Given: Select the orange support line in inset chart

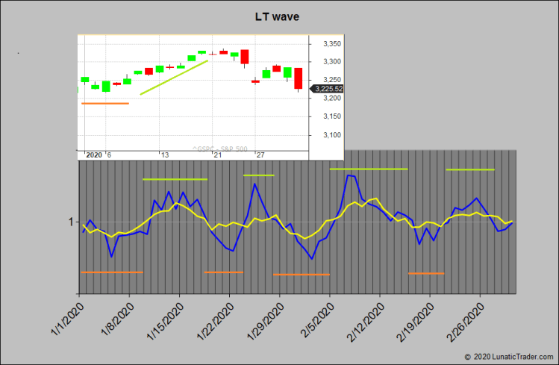Looking at the screenshot, I should [x=105, y=103].
